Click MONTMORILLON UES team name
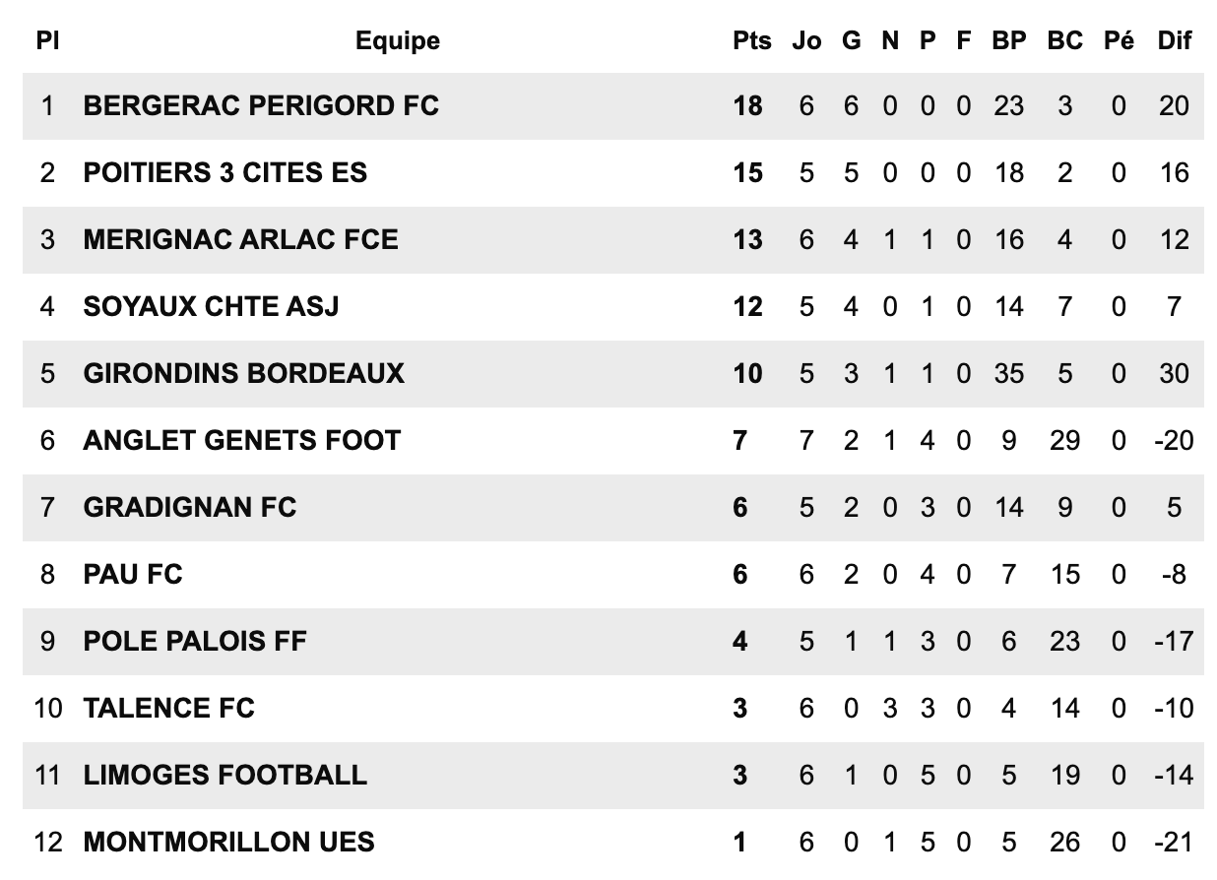This screenshot has height=880, width=1217. coord(229,842)
